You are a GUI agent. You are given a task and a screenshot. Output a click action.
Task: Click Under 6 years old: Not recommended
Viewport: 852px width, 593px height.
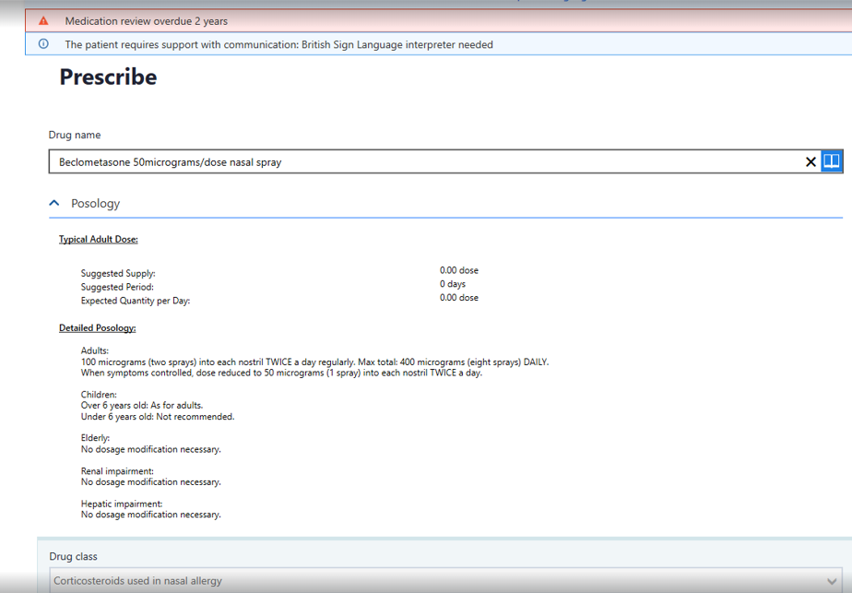point(158,416)
